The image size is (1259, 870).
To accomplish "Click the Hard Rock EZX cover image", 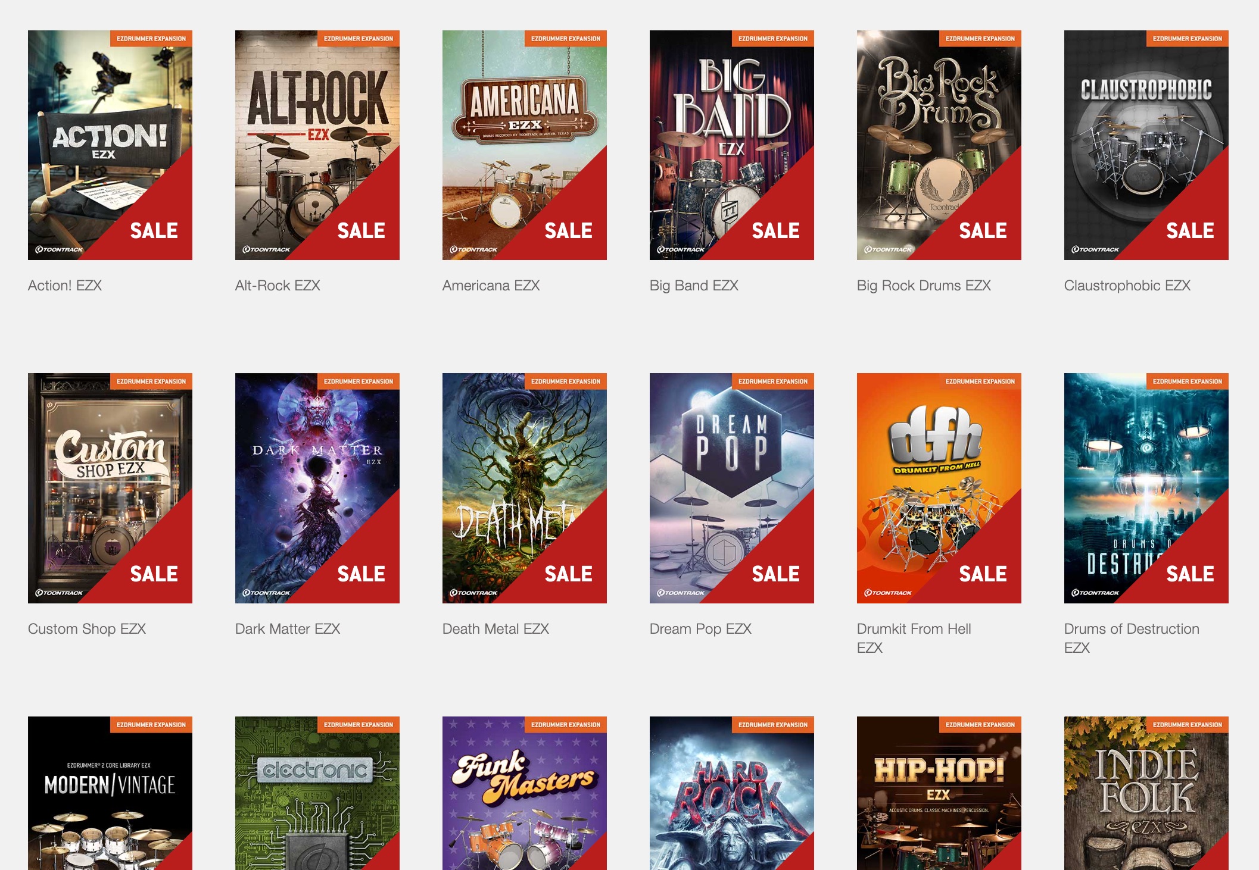I will pyautogui.click(x=732, y=793).
